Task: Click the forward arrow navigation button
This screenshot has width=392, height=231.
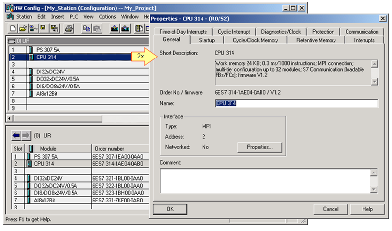Action: click(26, 135)
